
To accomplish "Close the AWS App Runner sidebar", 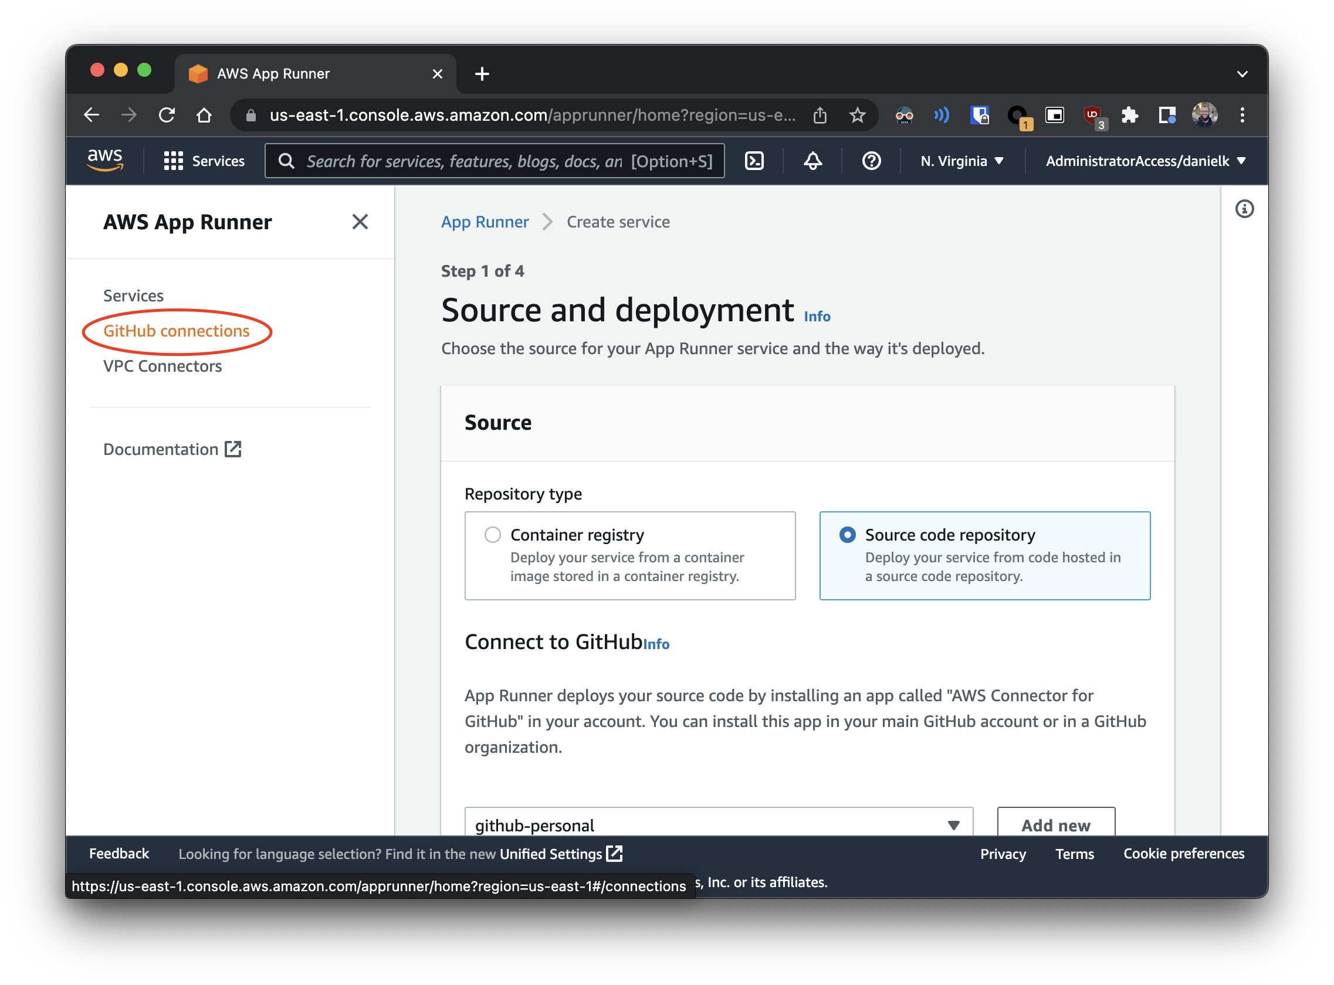I will pos(360,222).
